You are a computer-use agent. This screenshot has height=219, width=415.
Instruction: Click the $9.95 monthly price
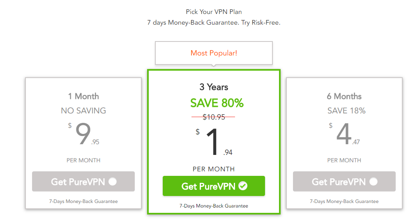pos(83,134)
